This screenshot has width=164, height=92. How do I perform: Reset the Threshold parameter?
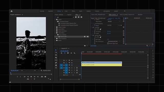[124, 31]
